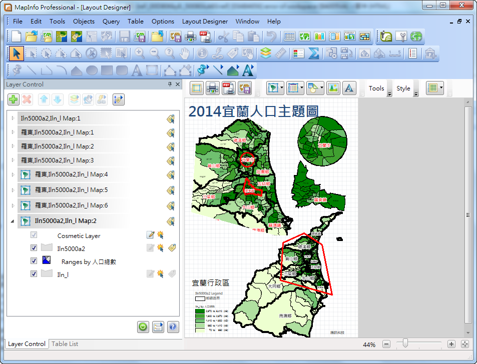
Task: Select the 2014宜蘭人口主題圖 title text
Action: tap(253, 111)
